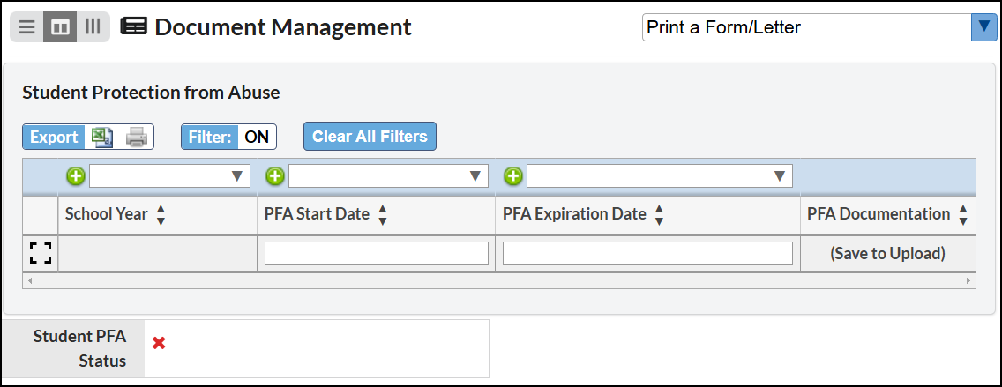Viewport: 1002px width, 387px height.
Task: Print the table using printer icon
Action: (137, 137)
